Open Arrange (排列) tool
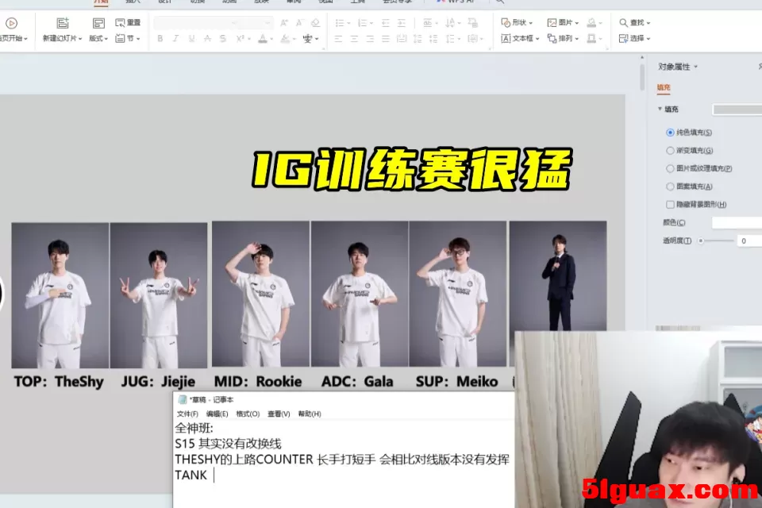 pos(563,38)
